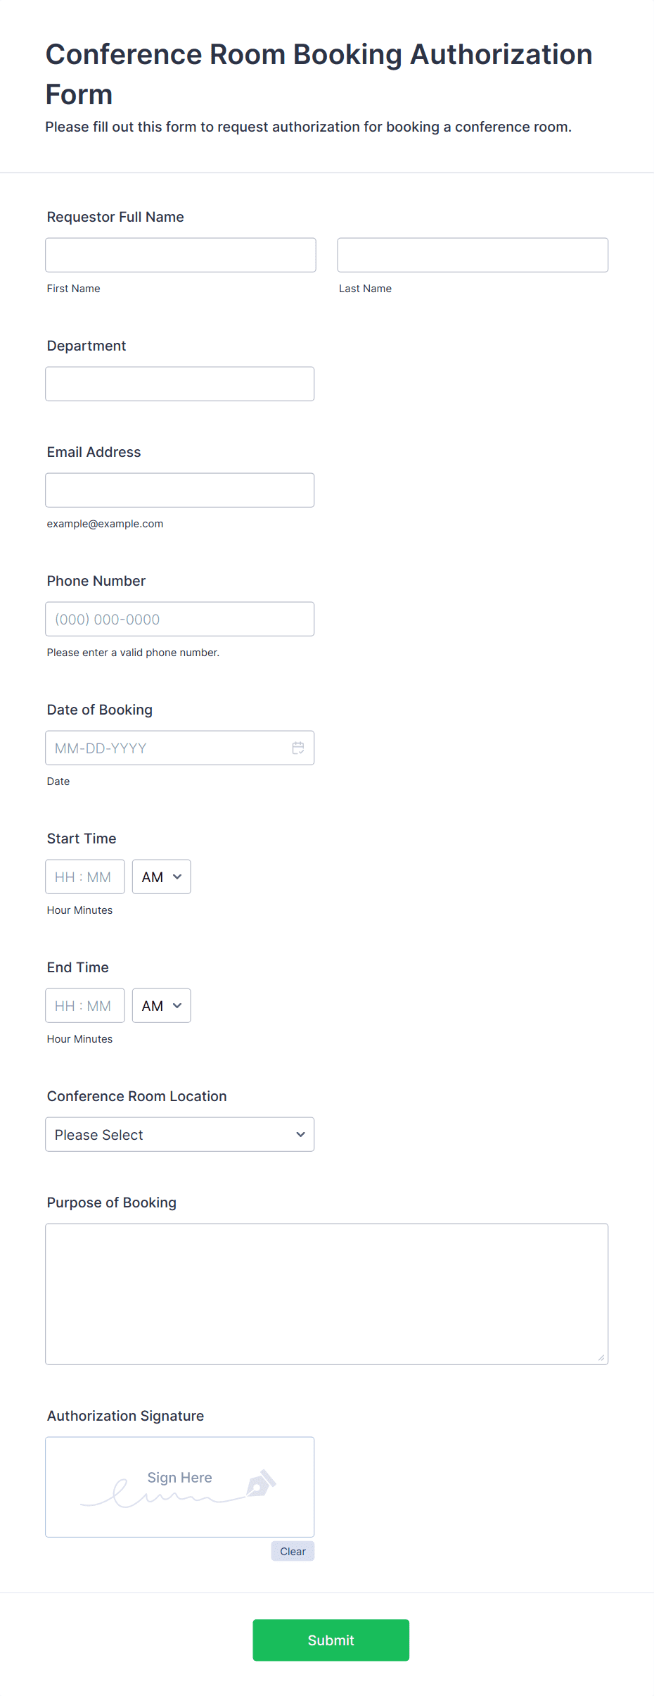
Task: Focus the First Name field
Action: [x=181, y=255]
